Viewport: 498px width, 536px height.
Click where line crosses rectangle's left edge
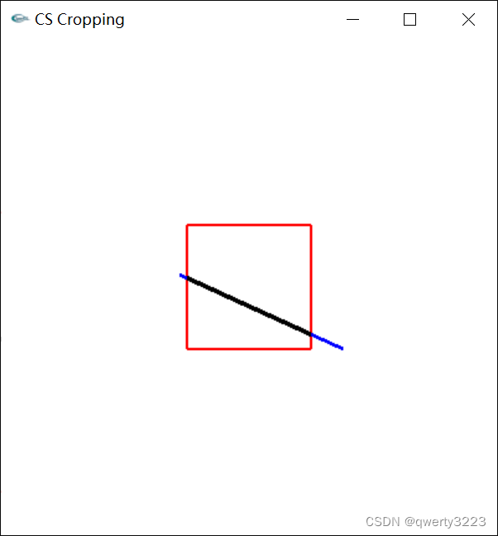(187, 278)
